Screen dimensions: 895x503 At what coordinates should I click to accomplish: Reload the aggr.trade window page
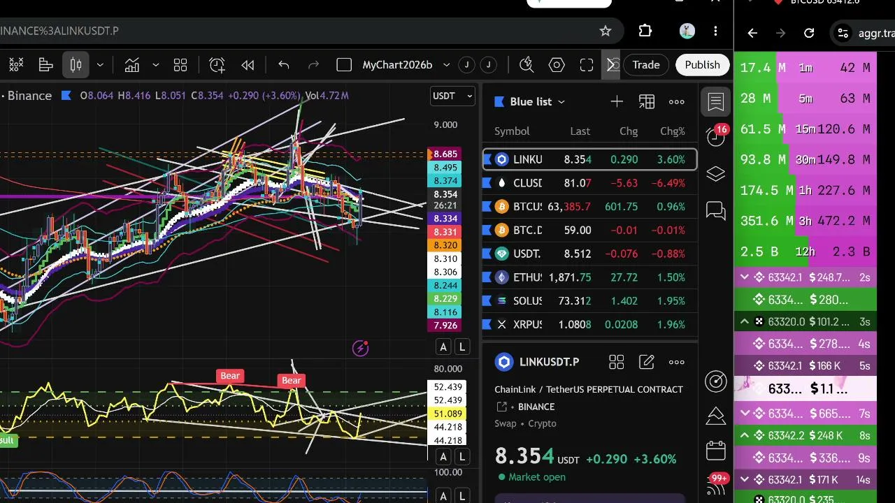(809, 33)
